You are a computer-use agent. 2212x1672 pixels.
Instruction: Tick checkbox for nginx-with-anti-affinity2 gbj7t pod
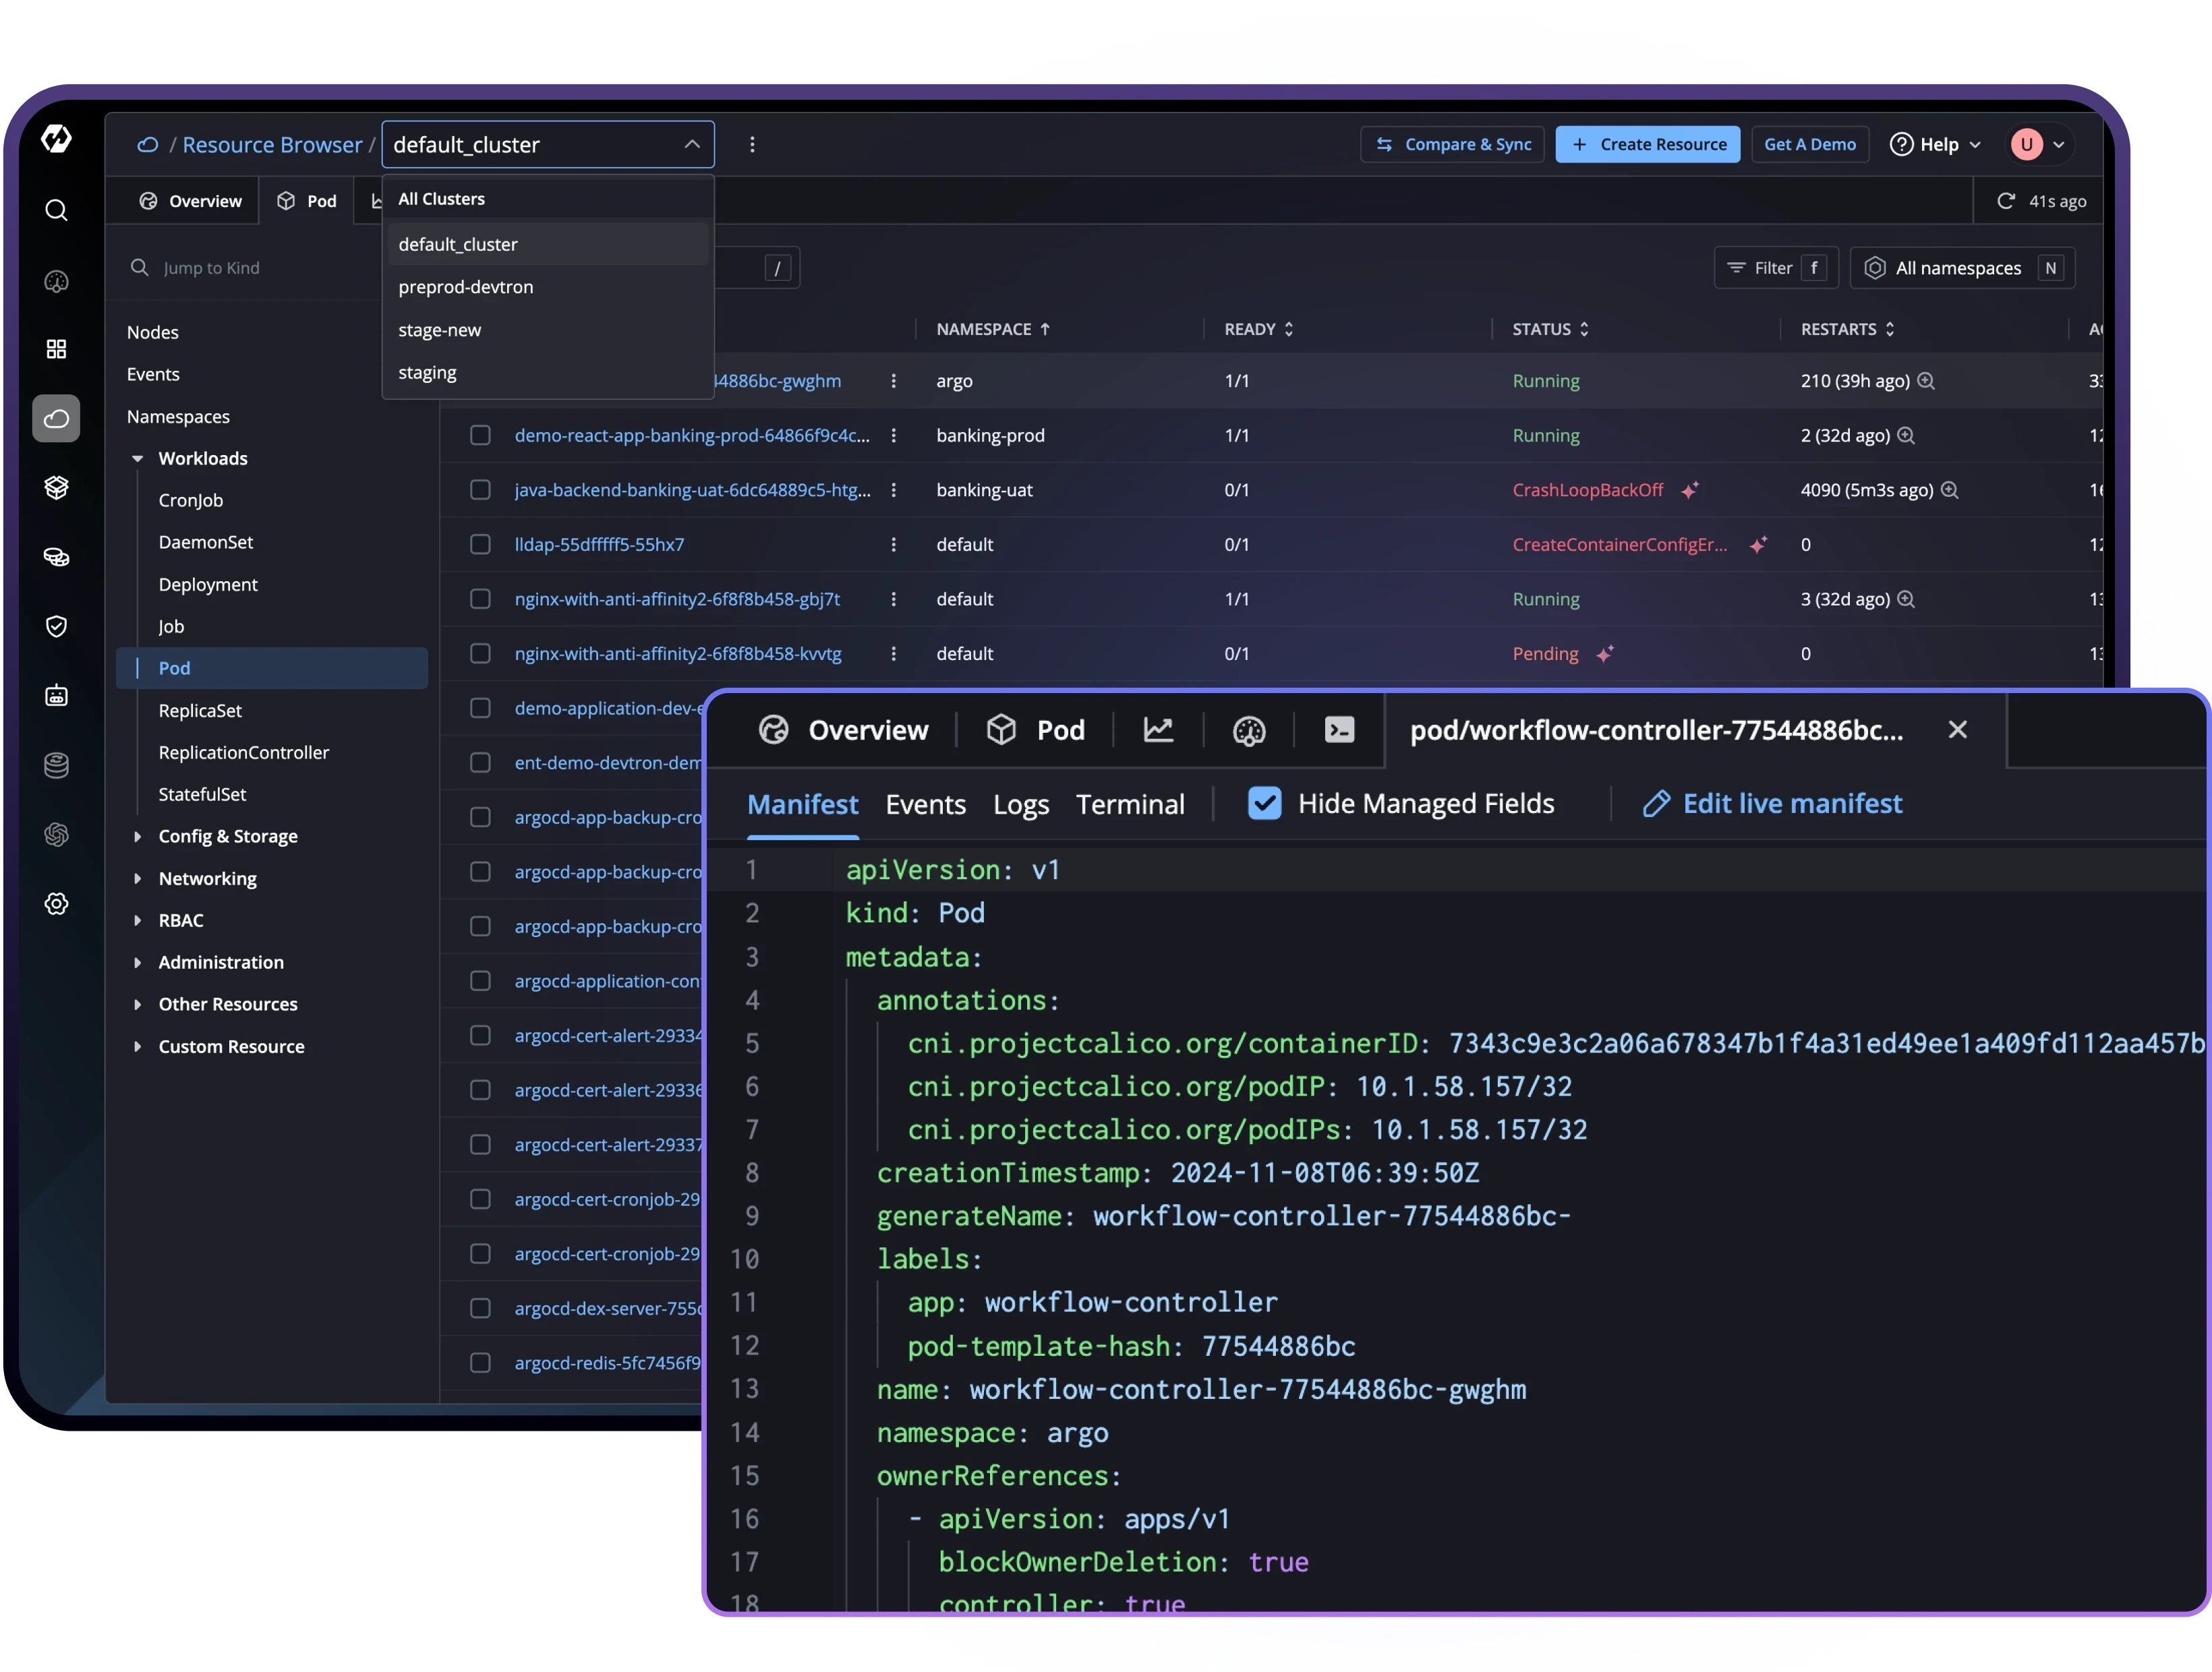tap(480, 599)
